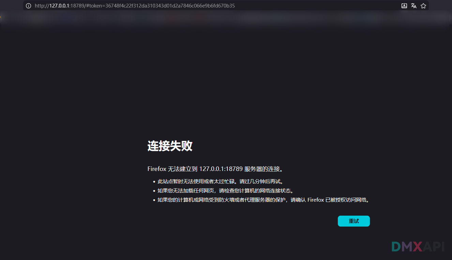452x260 pixels.
Task: Open site permissions via the circled info icon
Action: [x=28, y=5]
